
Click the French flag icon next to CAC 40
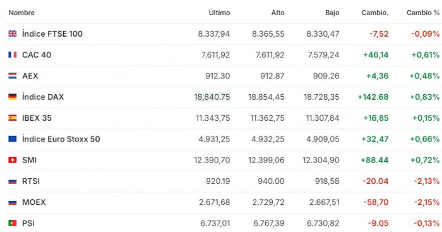[13, 54]
